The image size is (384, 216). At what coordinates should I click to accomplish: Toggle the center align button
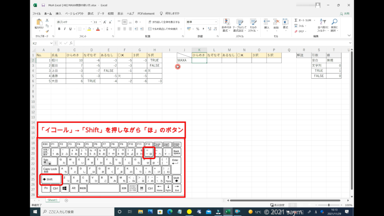[124, 29]
